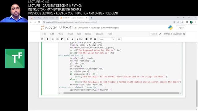Click the zoom magnifier icon in address bar

point(174,22)
